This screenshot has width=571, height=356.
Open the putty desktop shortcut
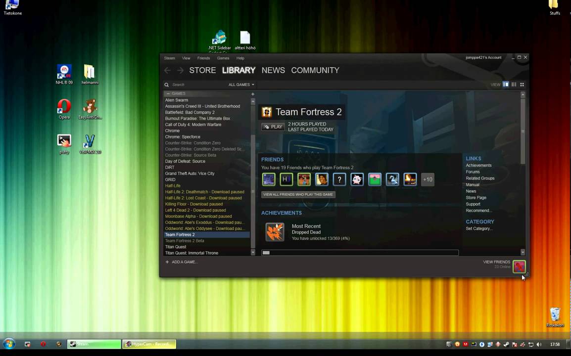(64, 144)
